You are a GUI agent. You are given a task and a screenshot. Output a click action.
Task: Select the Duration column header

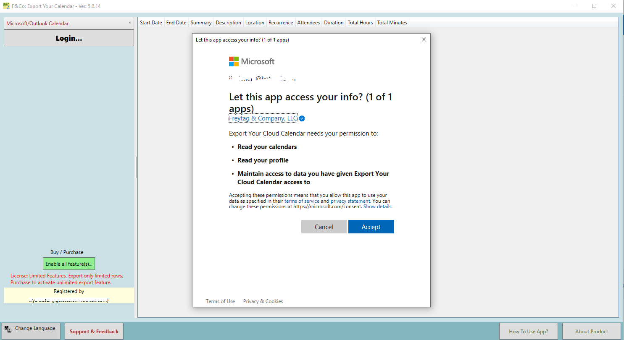[334, 23]
